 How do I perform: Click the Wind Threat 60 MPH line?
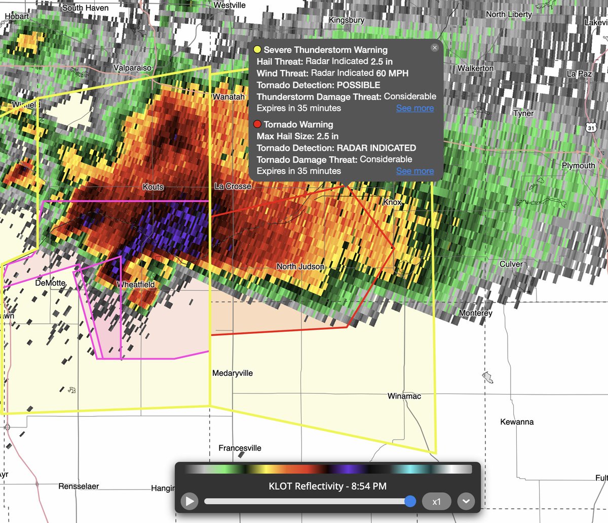point(332,73)
